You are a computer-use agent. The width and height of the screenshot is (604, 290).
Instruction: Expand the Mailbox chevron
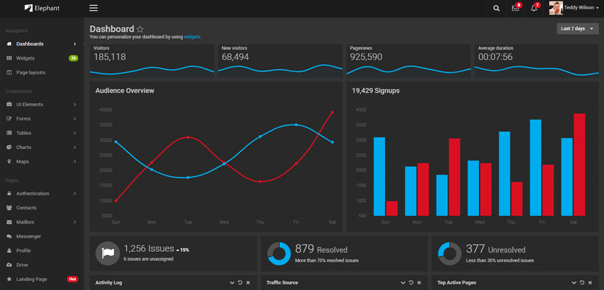coord(75,222)
